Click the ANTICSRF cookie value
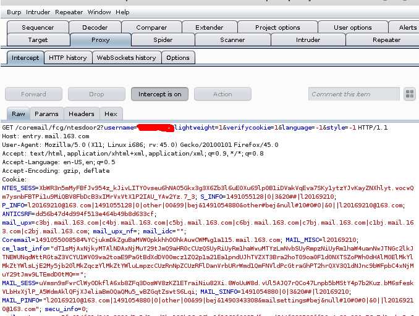The height and width of the screenshot is (316, 419). pos(95,214)
